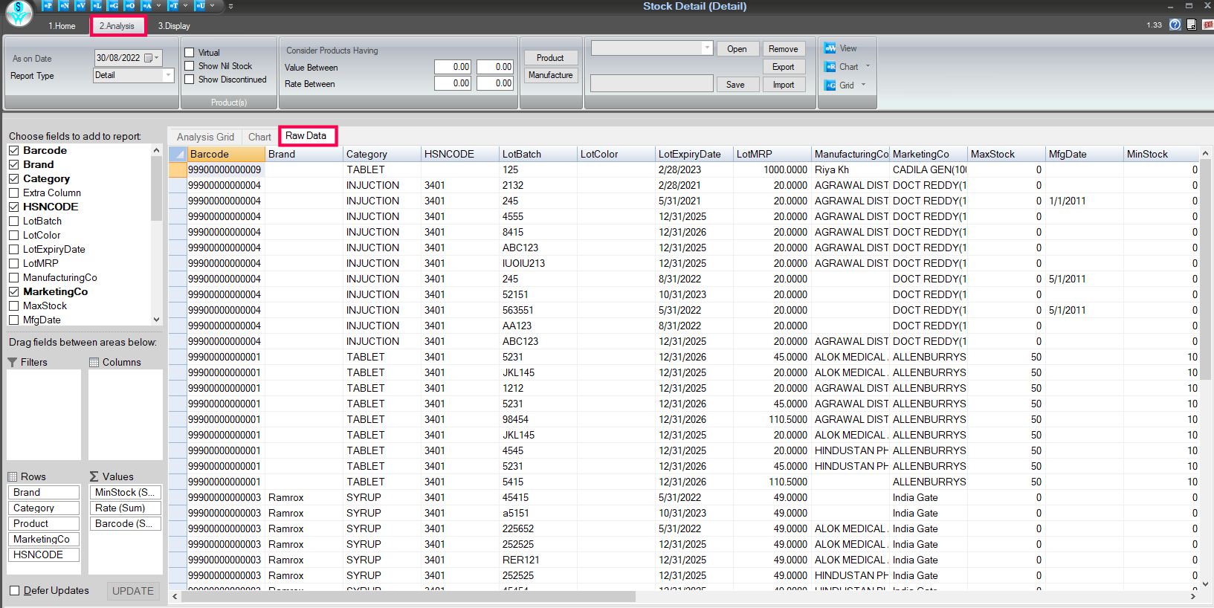Click the O quick access icon
The width and height of the screenshot is (1214, 608).
point(130,6)
